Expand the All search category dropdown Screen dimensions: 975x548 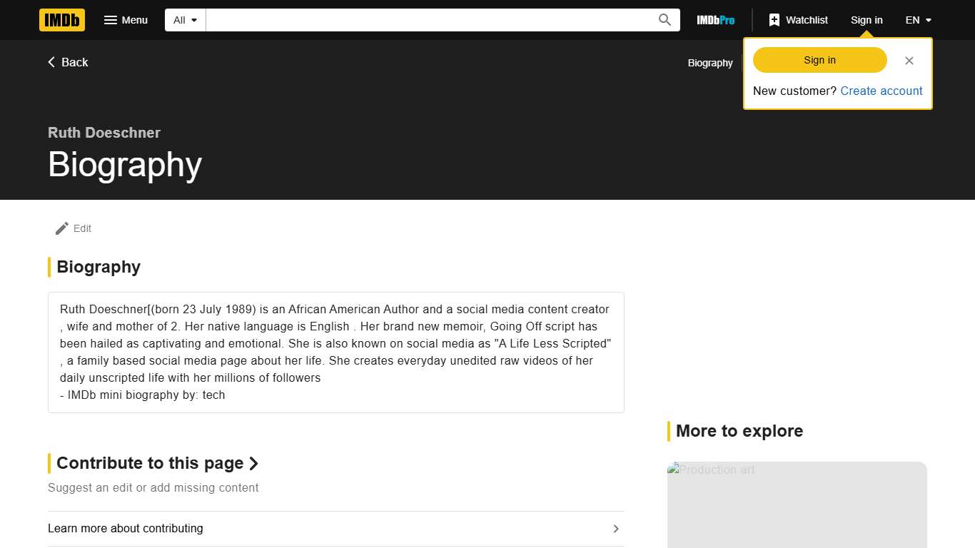click(x=186, y=20)
